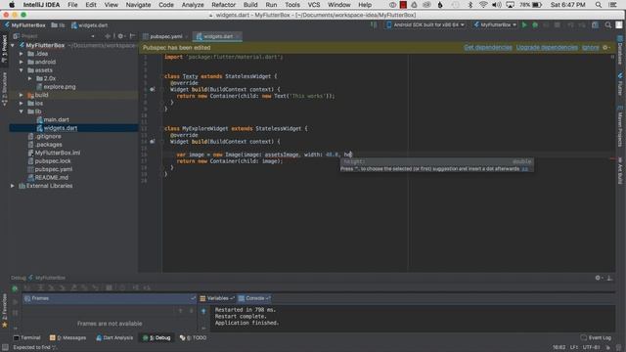The image size is (626, 352).
Task: Click the lib breadcrumb in navigation bar
Action: coord(59,25)
